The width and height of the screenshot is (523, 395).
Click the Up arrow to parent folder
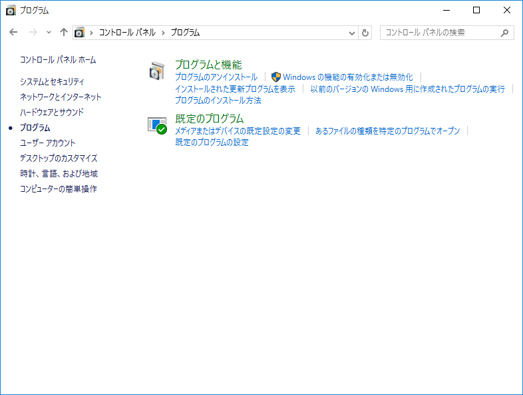64,32
